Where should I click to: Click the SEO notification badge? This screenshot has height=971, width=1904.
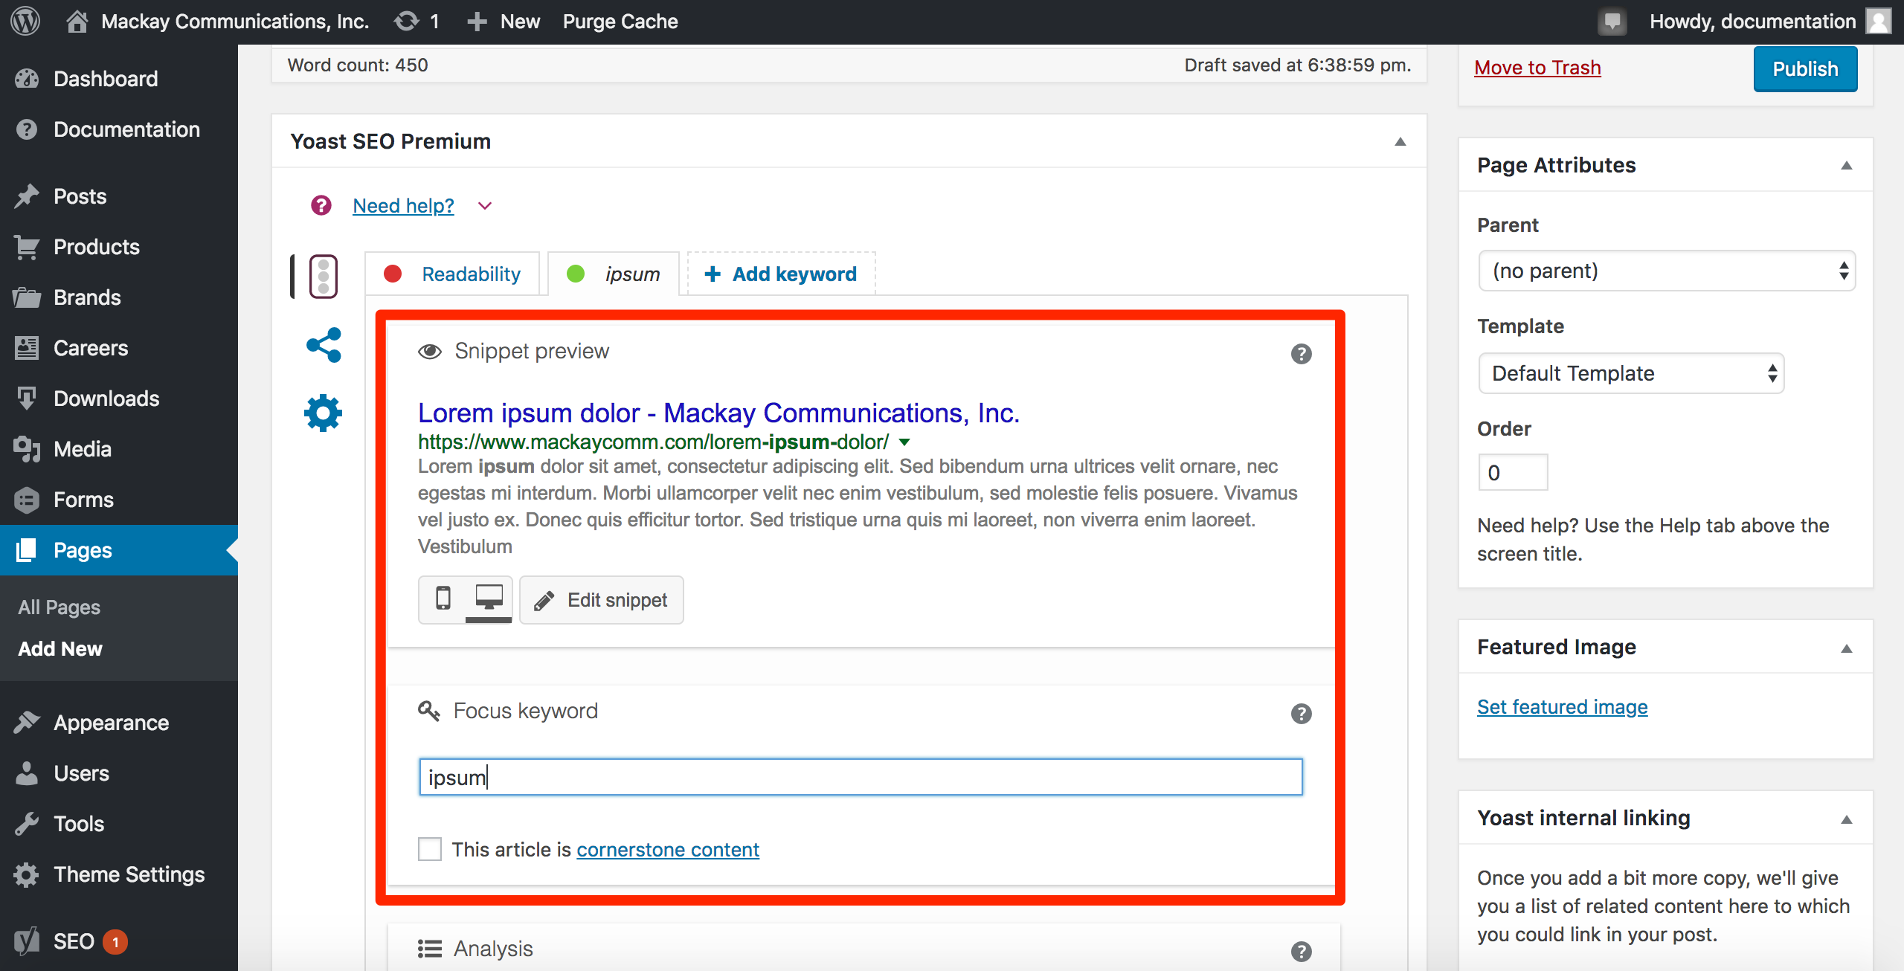click(115, 942)
